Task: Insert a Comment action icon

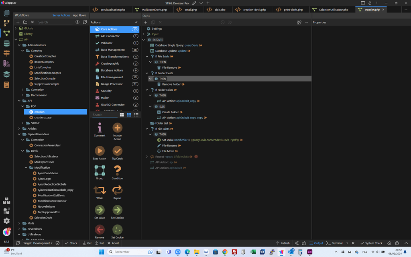Action: click(100, 128)
